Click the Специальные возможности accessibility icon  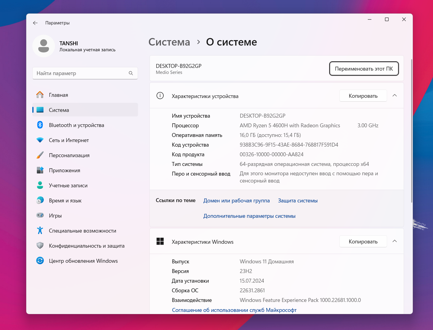pyautogui.click(x=40, y=230)
